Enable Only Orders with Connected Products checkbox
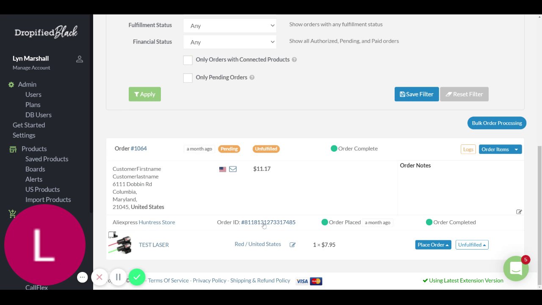542x305 pixels. pyautogui.click(x=188, y=60)
